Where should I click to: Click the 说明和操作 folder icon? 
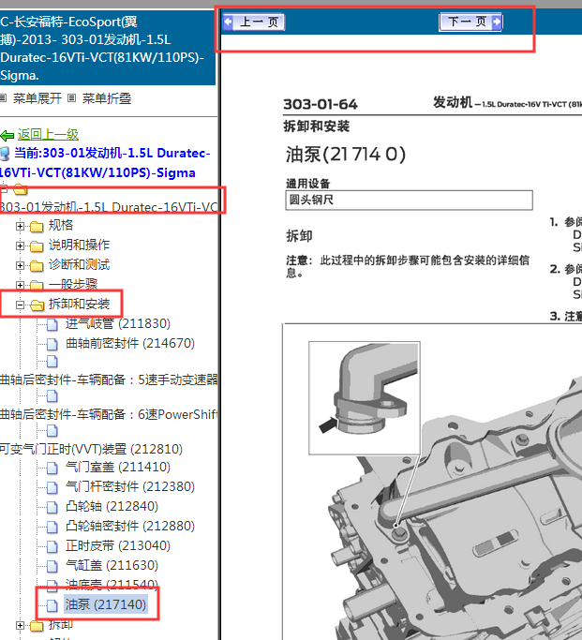pyautogui.click(x=37, y=246)
